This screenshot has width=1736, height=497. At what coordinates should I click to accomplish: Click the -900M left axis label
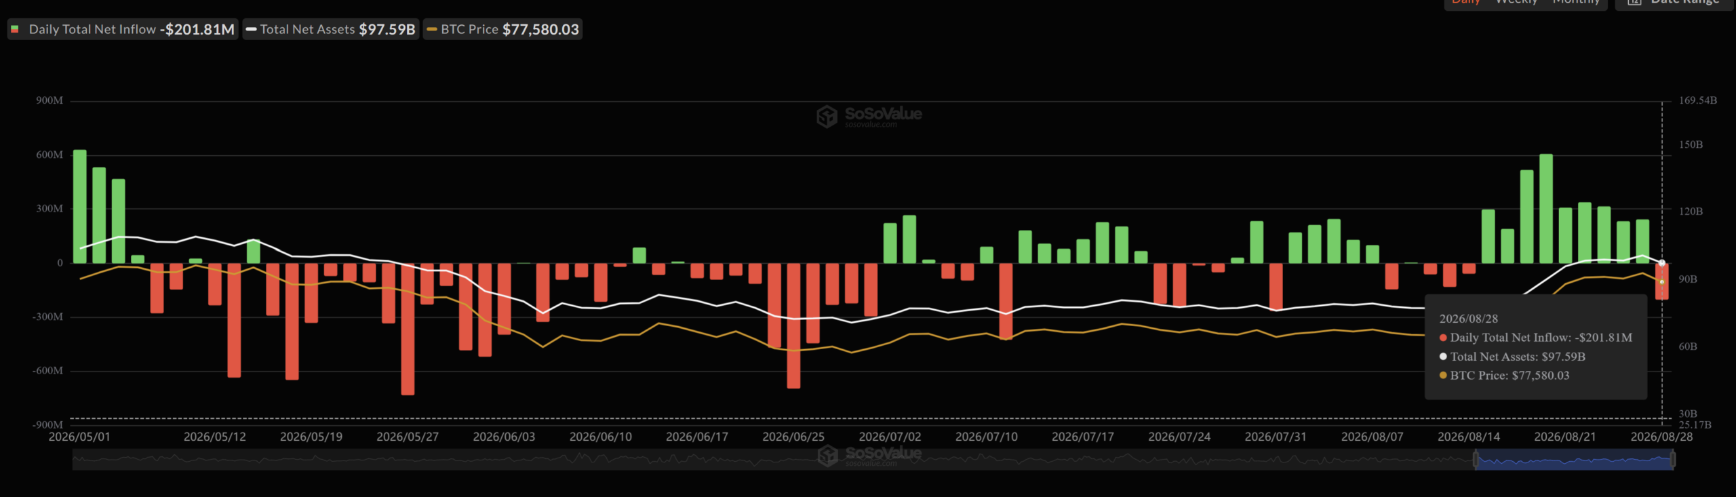click(x=47, y=424)
